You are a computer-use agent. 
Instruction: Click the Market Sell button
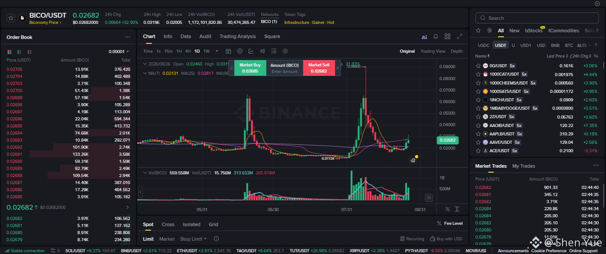pyautogui.click(x=319, y=68)
